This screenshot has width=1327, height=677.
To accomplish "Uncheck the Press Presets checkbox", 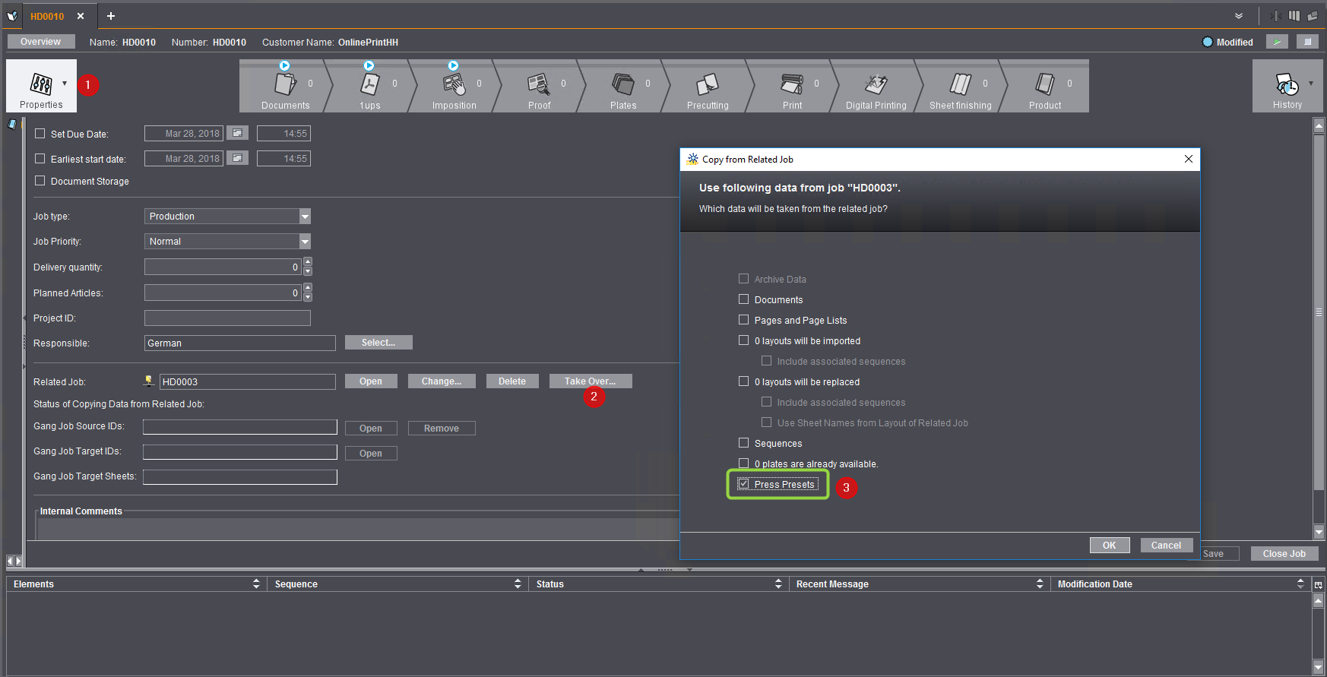I will point(744,484).
